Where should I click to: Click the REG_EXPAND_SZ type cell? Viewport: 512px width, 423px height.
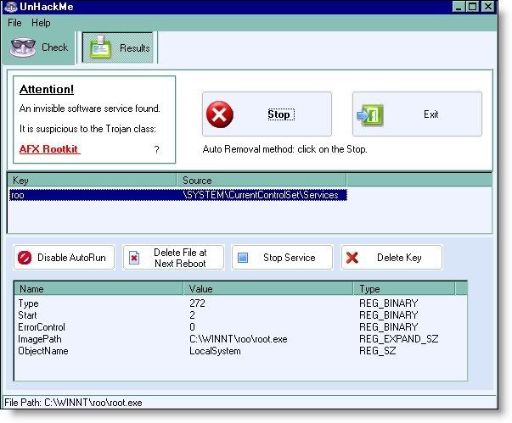click(399, 339)
